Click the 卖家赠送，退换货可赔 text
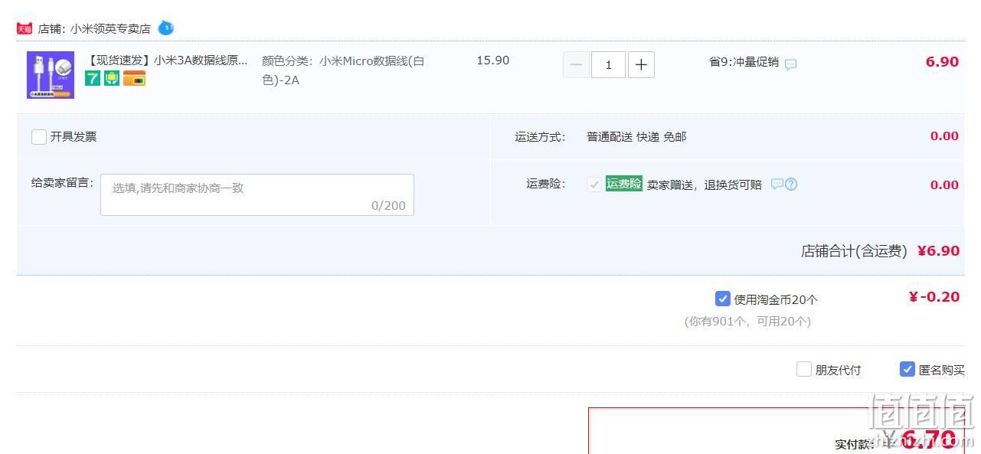 tap(705, 185)
